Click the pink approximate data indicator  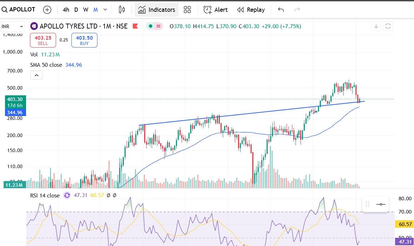click(158, 26)
